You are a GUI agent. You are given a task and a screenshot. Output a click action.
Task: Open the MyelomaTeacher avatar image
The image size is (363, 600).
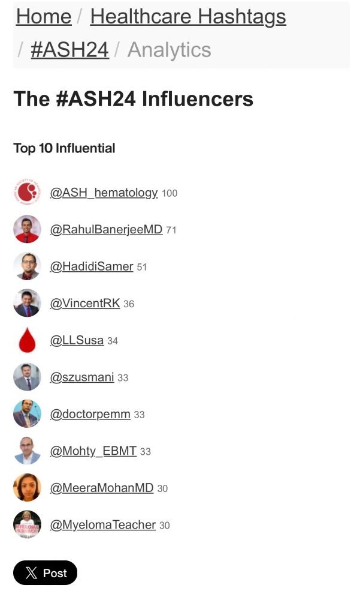(x=27, y=524)
